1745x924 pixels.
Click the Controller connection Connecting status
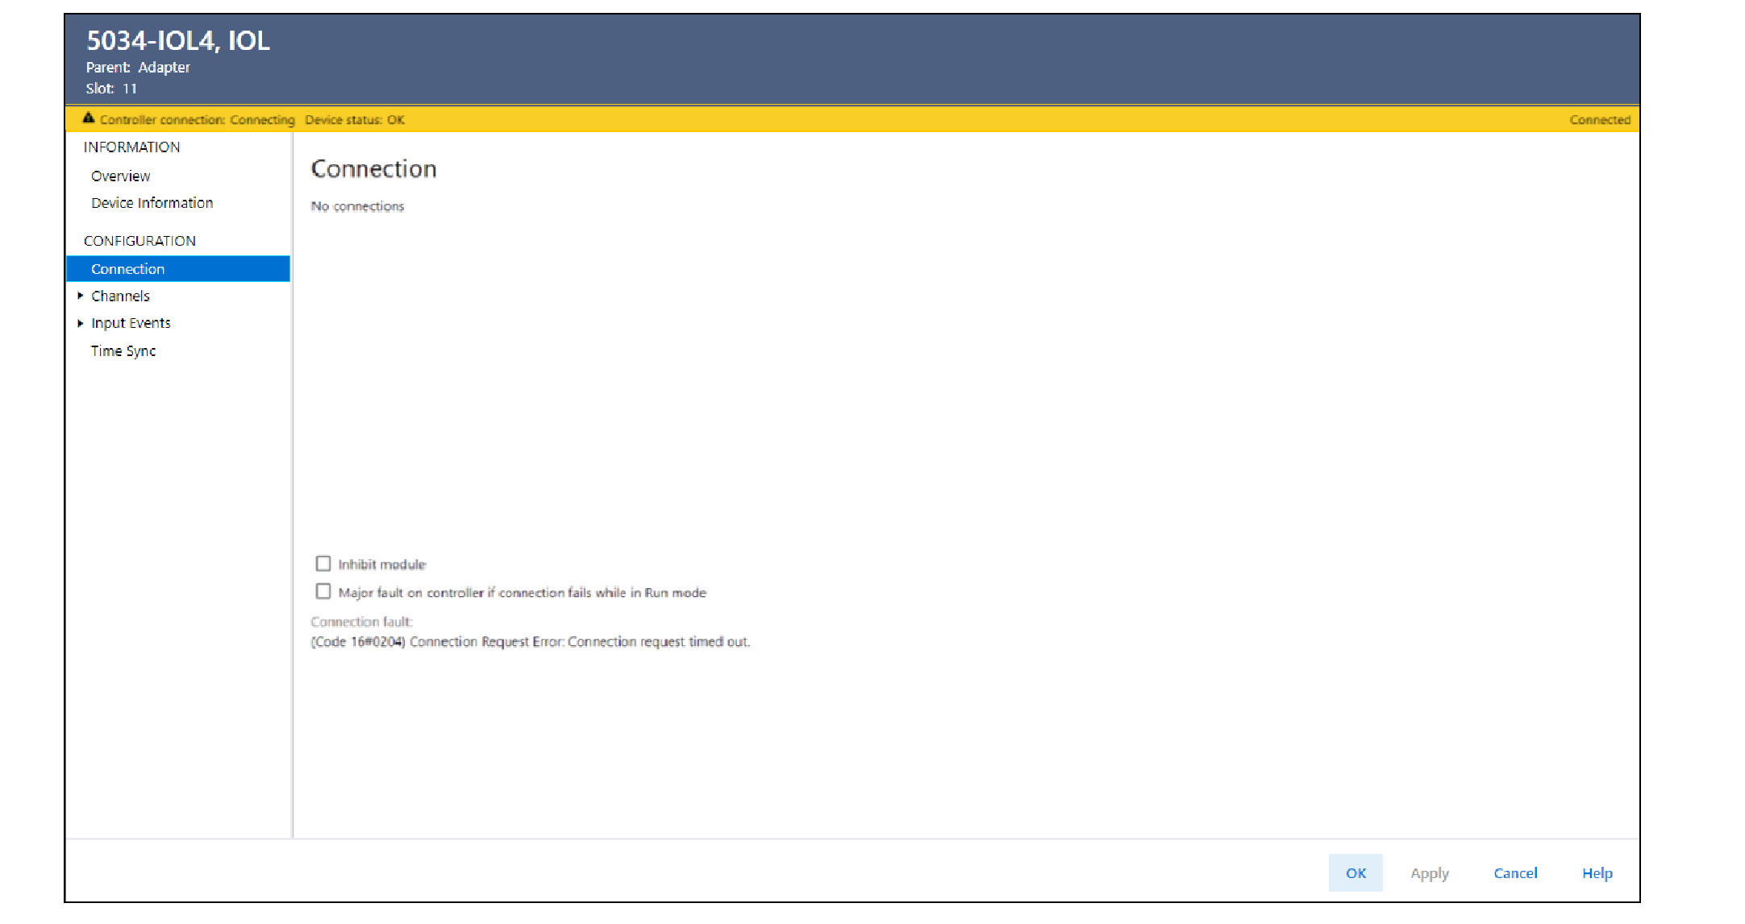click(196, 119)
